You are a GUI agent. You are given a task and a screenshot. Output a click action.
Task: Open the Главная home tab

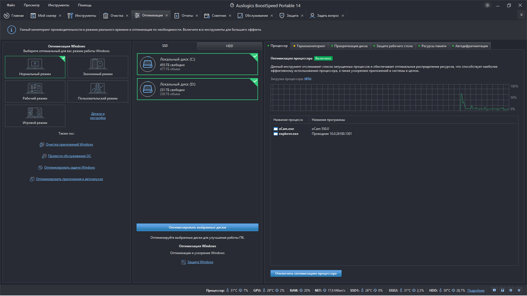(x=14, y=16)
